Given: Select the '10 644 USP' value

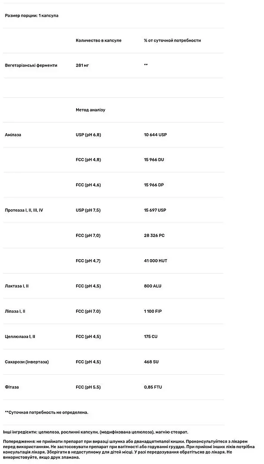Looking at the screenshot, I should click(155, 135).
